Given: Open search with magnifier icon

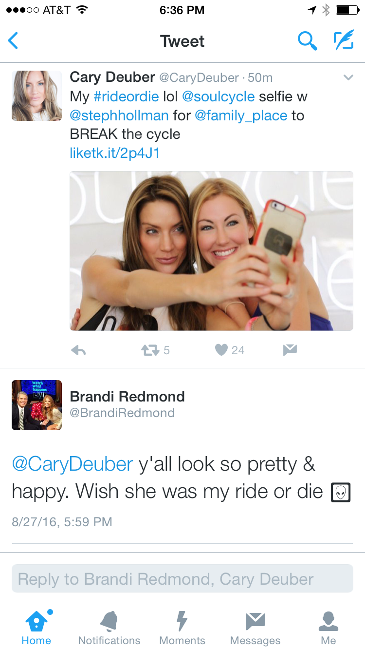Looking at the screenshot, I should [307, 41].
